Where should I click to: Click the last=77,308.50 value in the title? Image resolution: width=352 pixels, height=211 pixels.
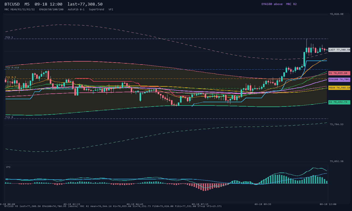coord(85,4)
